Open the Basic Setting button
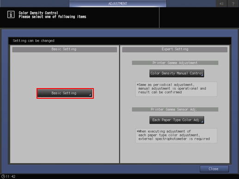239x179 pixels. tap(65, 93)
